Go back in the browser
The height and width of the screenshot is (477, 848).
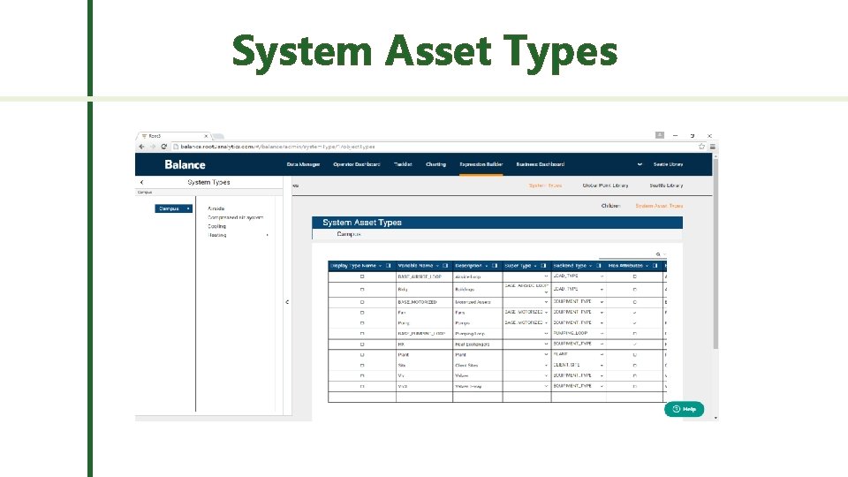click(x=141, y=147)
